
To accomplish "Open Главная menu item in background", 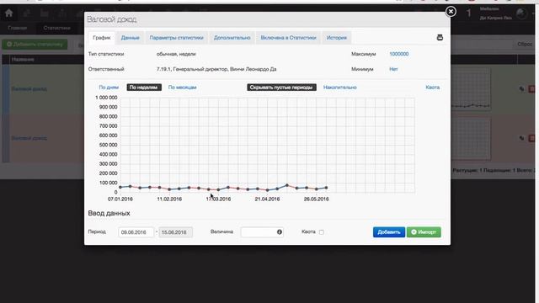I will (17, 28).
